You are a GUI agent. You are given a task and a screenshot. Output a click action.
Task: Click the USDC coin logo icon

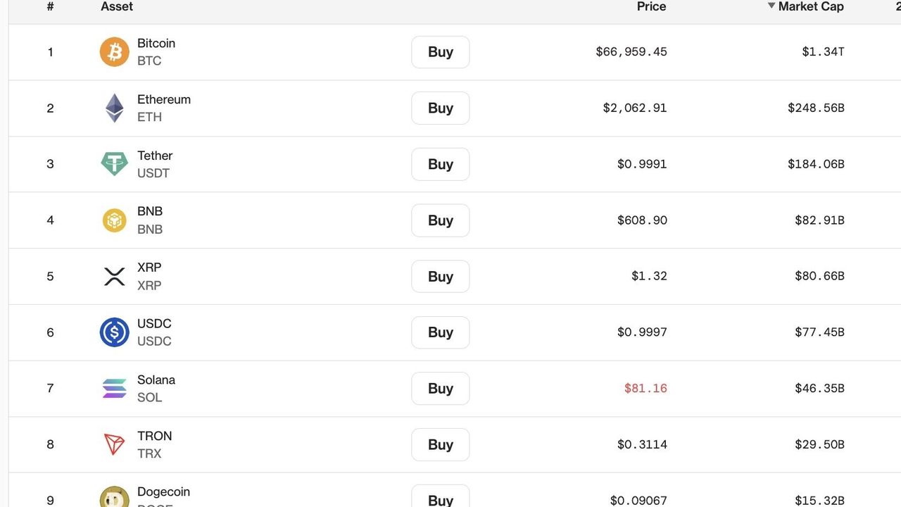[114, 332]
